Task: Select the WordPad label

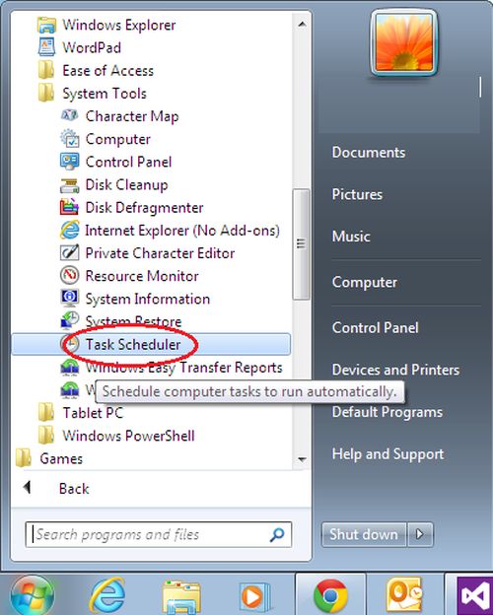Action: tap(92, 47)
